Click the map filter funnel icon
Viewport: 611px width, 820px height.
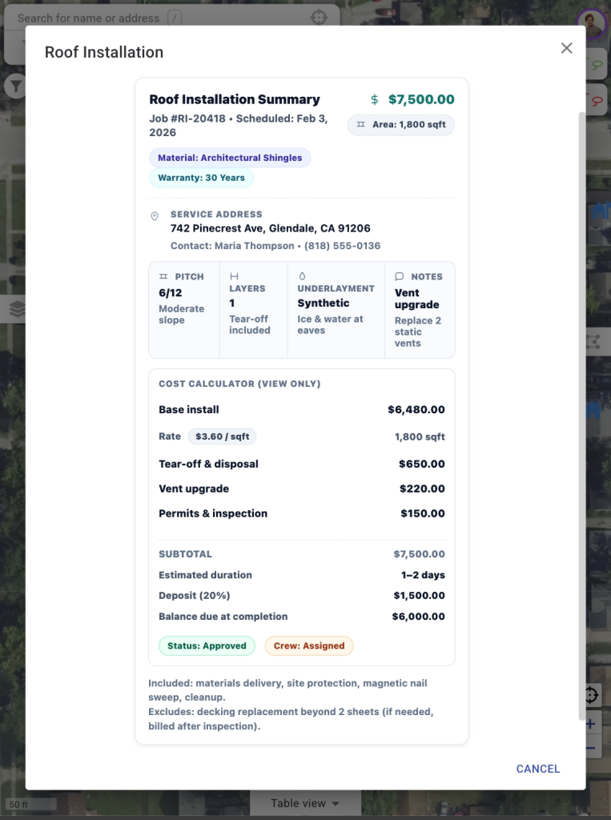pos(14,86)
